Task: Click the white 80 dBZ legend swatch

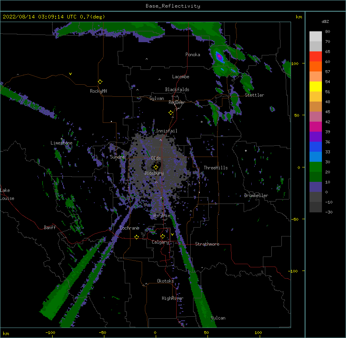Action: point(315,37)
